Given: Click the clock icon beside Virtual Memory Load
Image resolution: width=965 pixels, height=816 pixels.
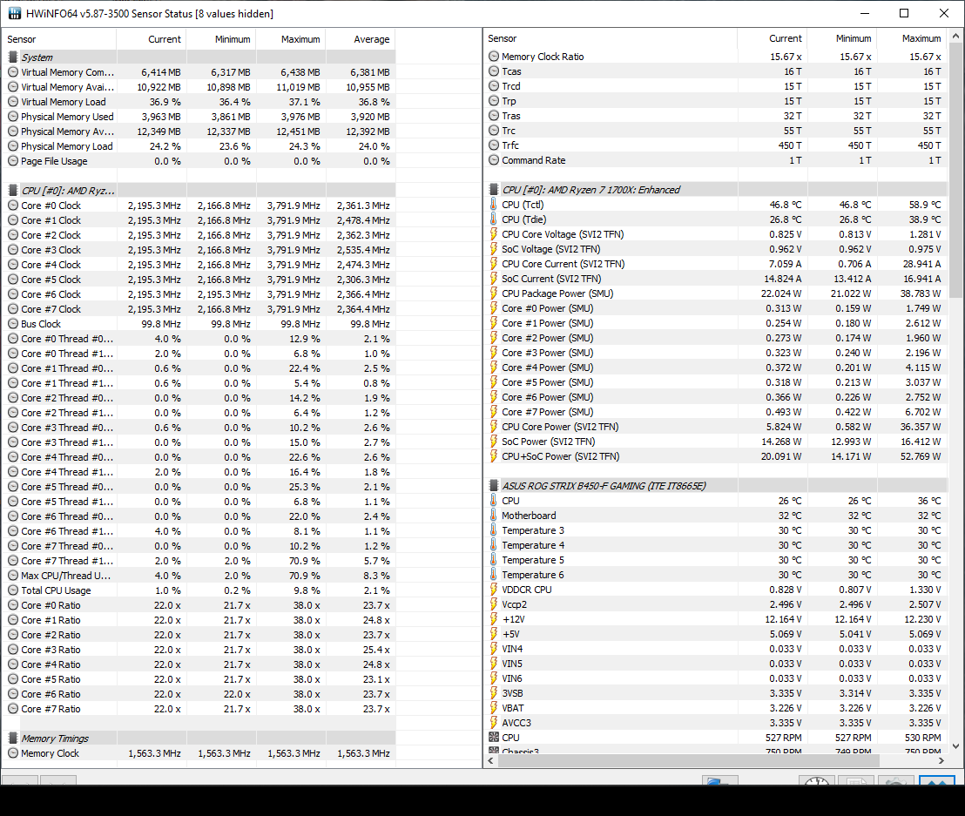Looking at the screenshot, I should pos(13,102).
